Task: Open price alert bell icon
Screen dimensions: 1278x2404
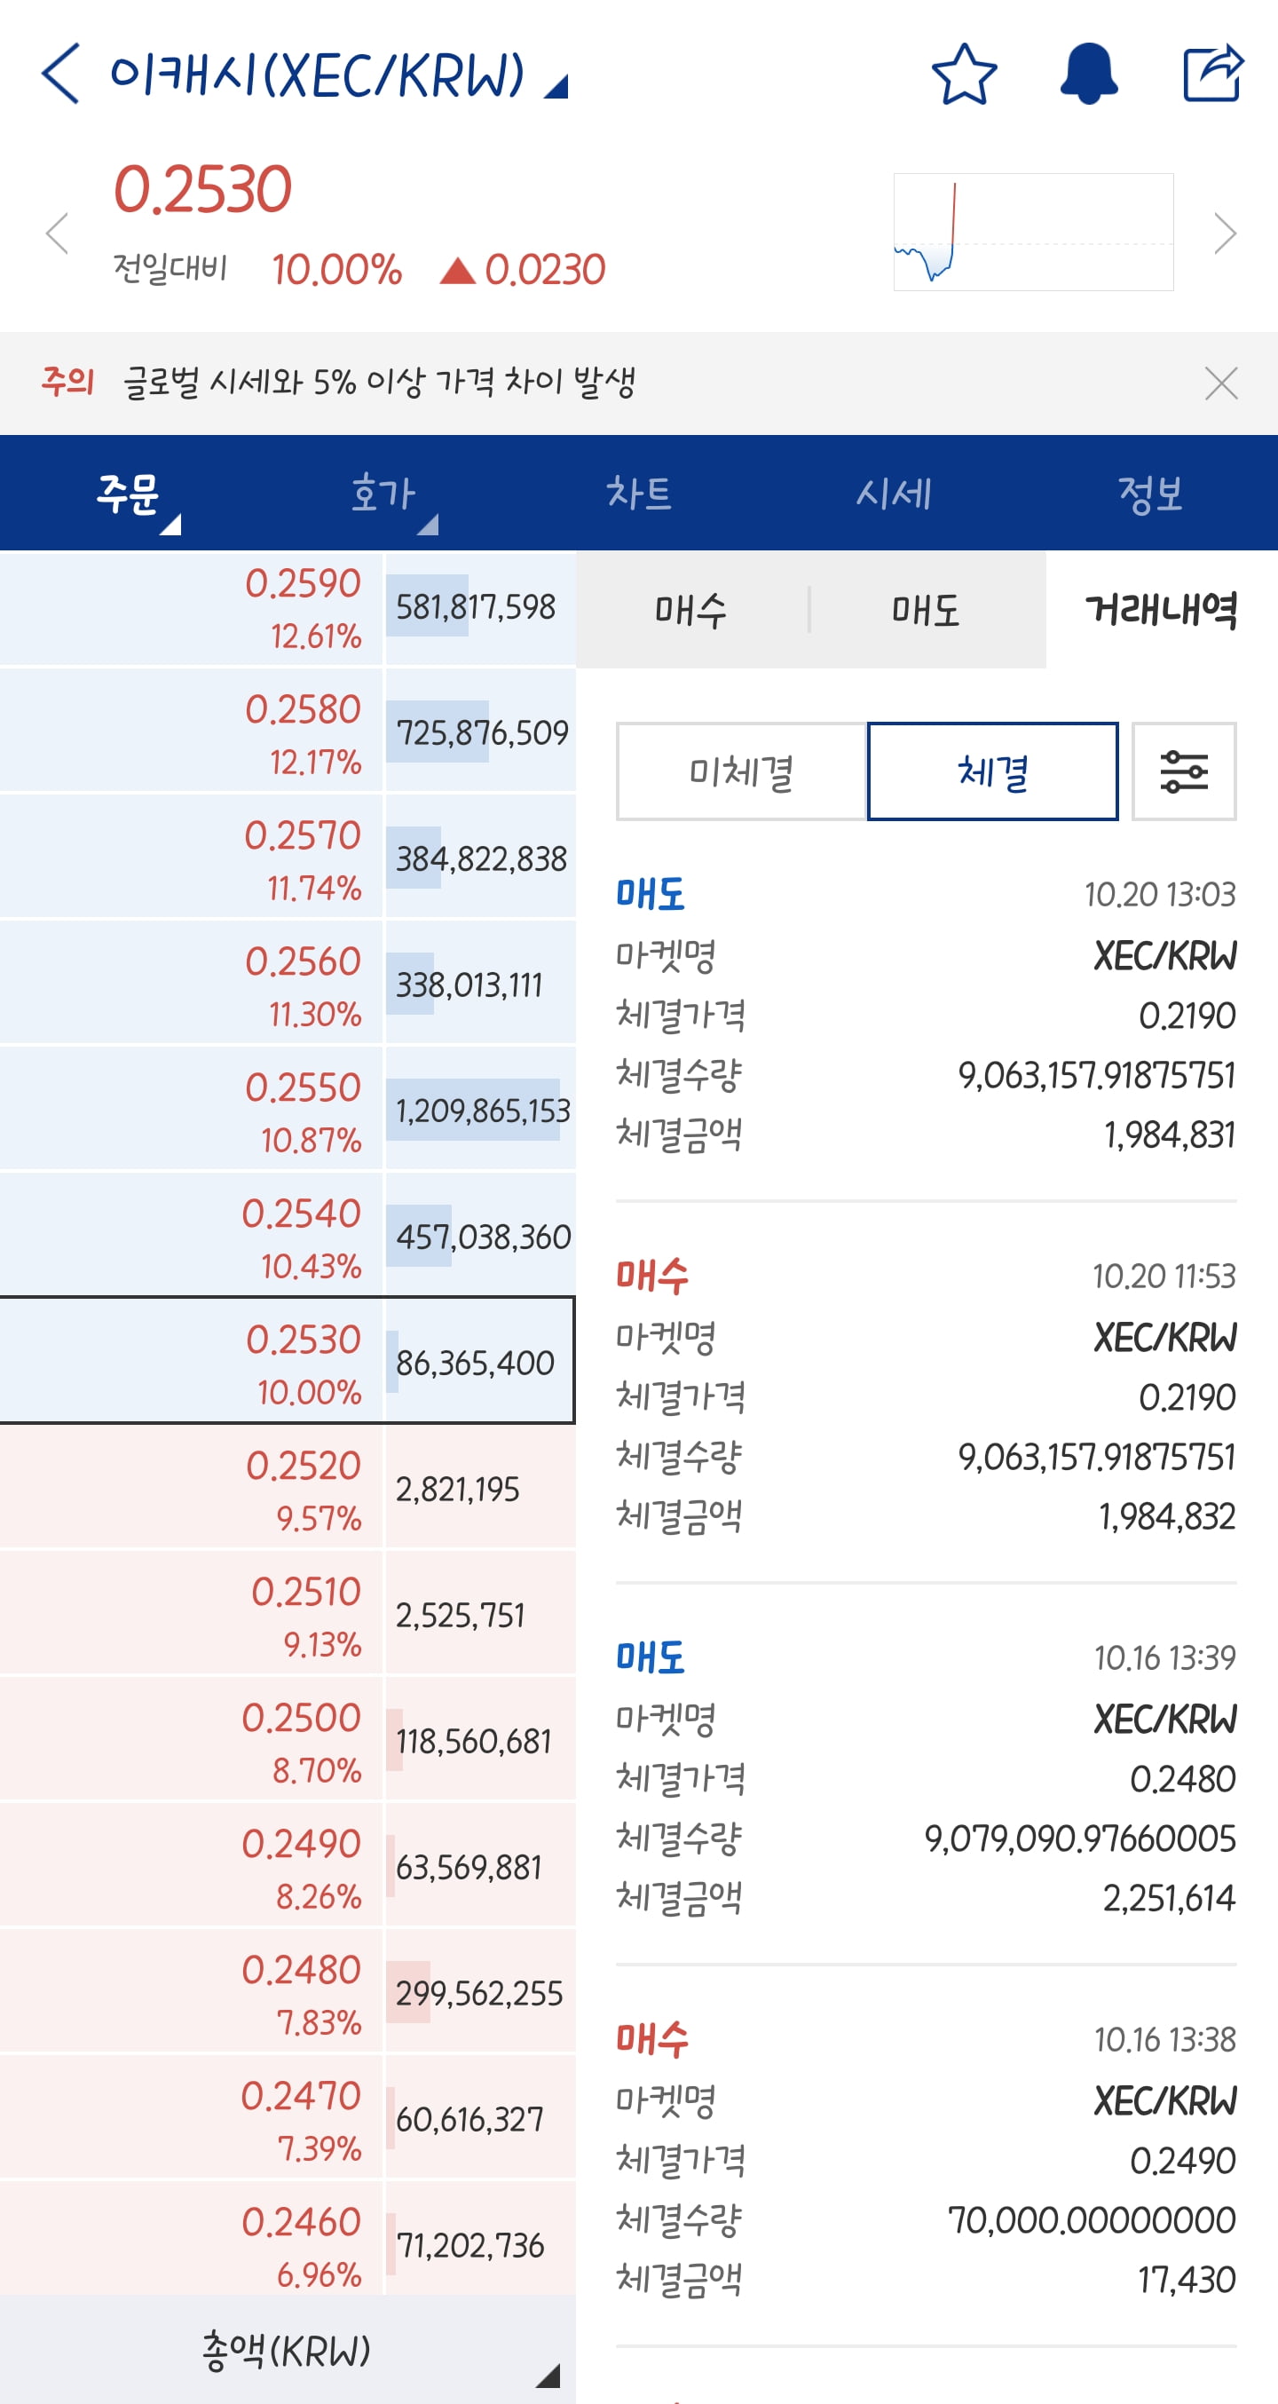Action: pos(1089,74)
